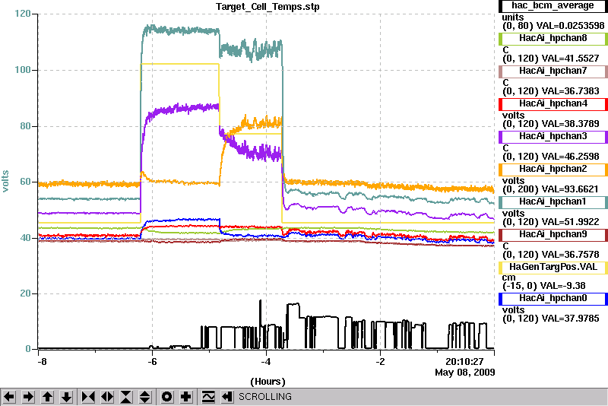Select the hac_bcm_average legend entry

(x=553, y=6)
